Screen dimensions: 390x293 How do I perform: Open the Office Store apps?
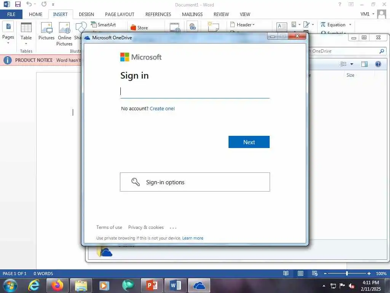[139, 27]
